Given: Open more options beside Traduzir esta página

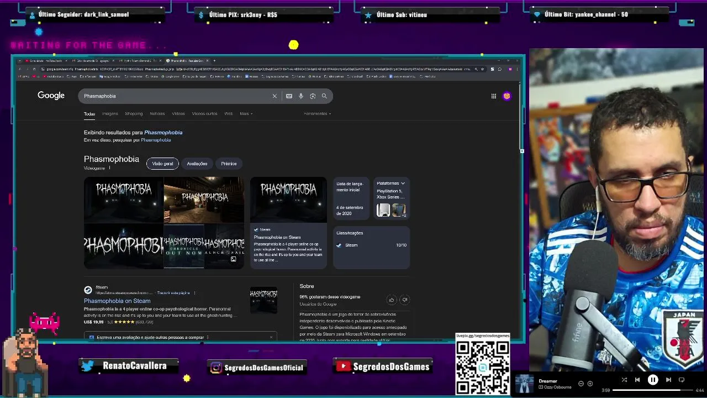Looking at the screenshot, I should point(194,293).
